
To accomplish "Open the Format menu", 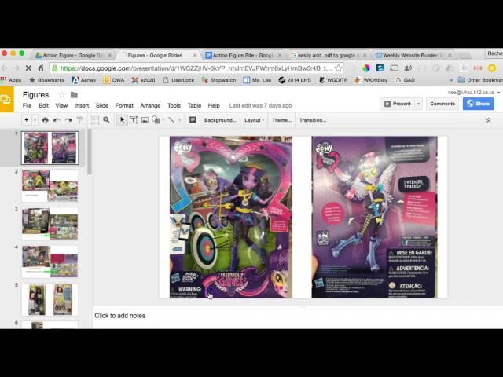I will coord(124,105).
